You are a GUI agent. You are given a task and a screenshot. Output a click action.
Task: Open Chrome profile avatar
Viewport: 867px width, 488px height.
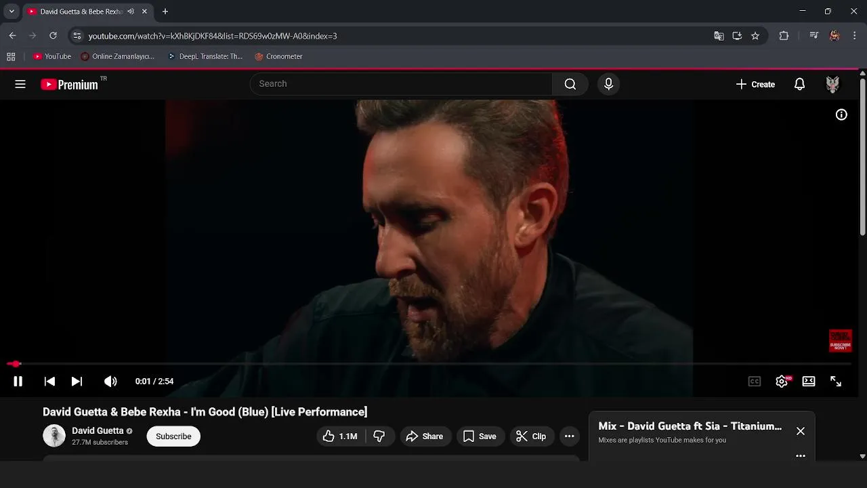[x=834, y=36]
